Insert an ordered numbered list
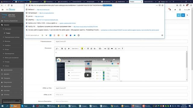The width and height of the screenshot is (193, 108). 91,49
